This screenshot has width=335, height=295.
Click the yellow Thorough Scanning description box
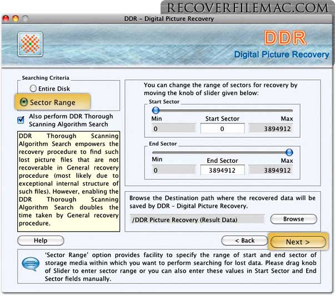68,181
